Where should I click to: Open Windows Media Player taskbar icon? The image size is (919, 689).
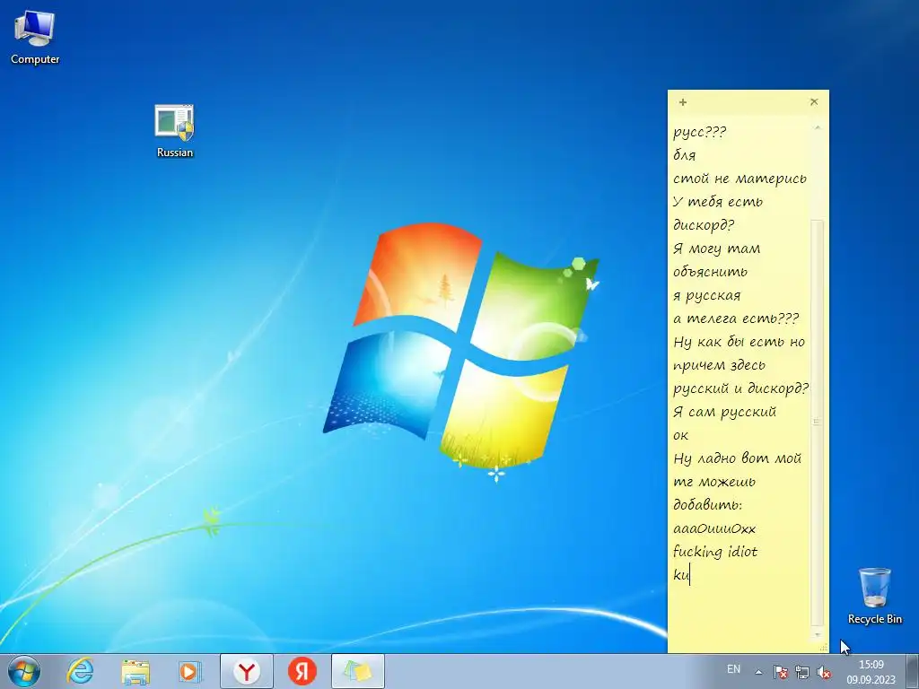click(190, 671)
